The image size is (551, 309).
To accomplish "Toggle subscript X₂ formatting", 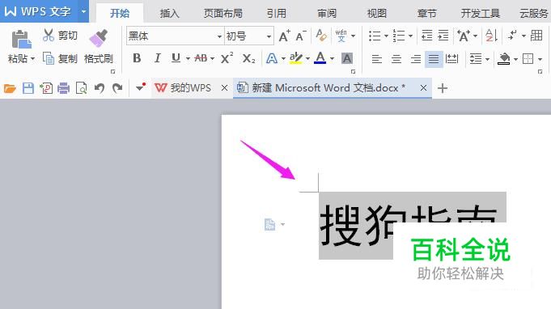I will pos(248,58).
